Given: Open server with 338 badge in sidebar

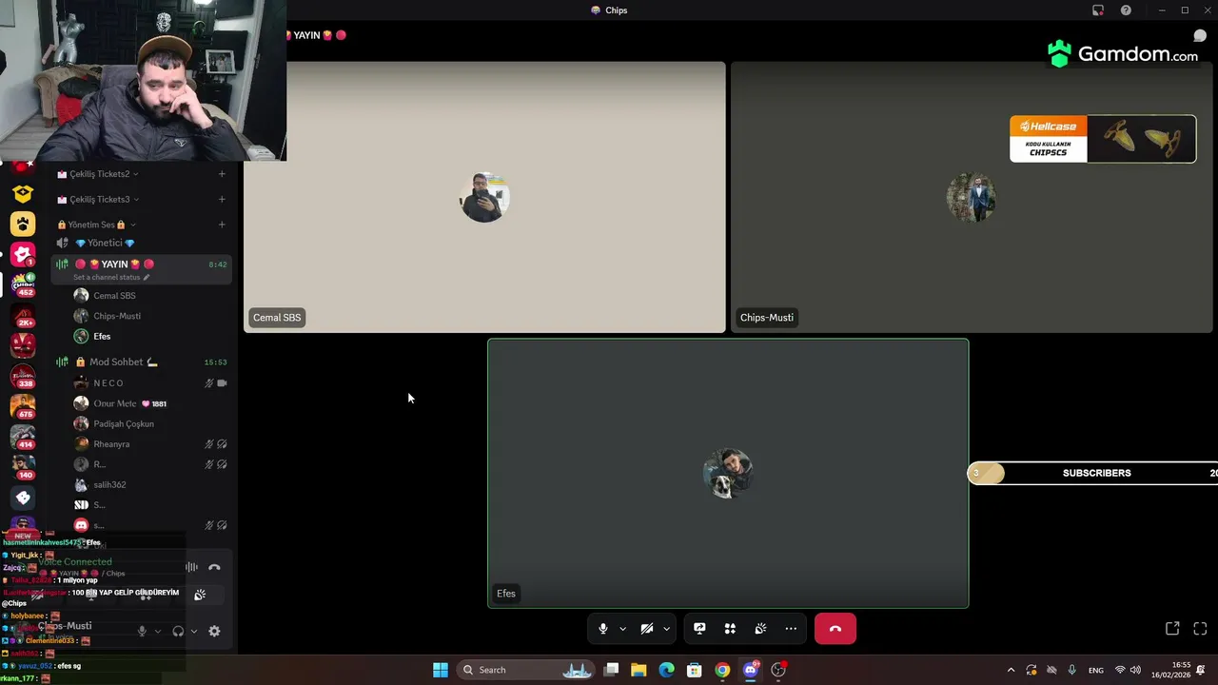Looking at the screenshot, I should click(23, 376).
